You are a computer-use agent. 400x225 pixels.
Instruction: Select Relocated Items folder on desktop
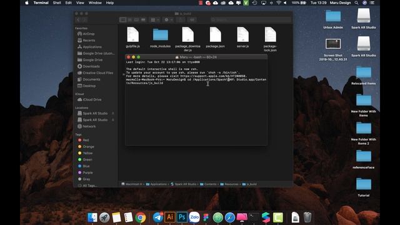(x=364, y=76)
